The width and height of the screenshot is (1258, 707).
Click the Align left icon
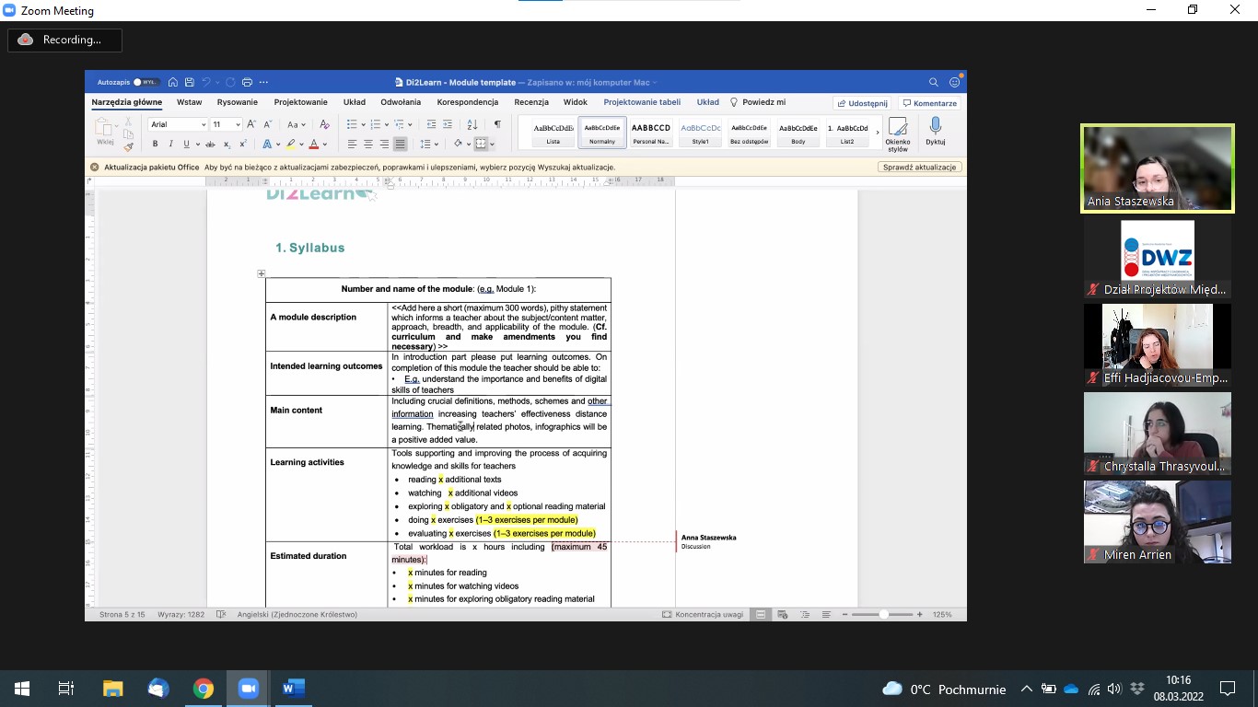tap(352, 144)
